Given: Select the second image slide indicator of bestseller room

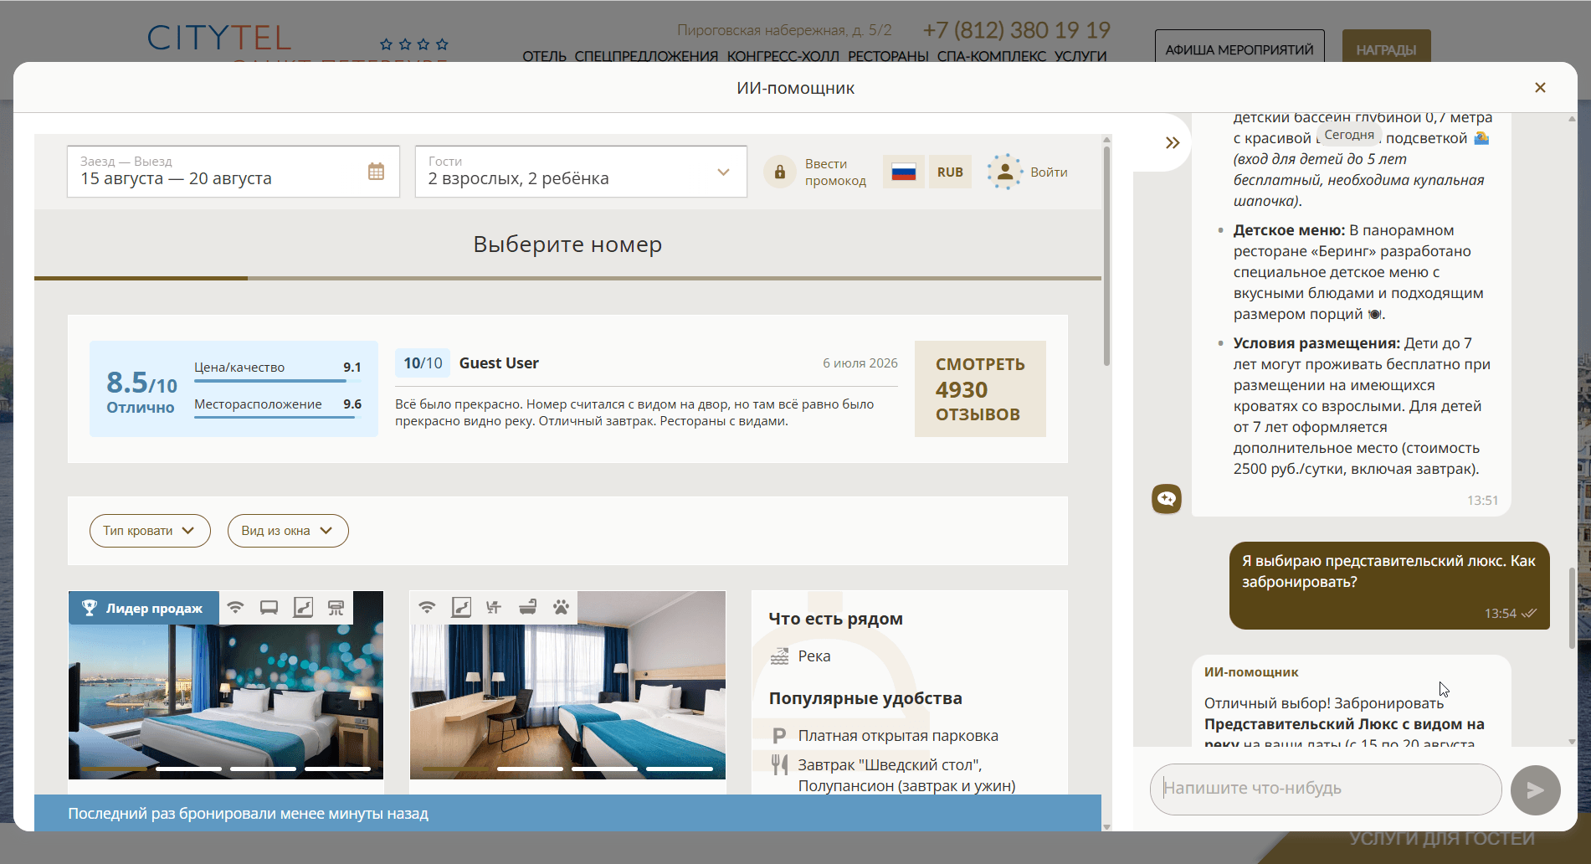Looking at the screenshot, I should click(x=188, y=769).
